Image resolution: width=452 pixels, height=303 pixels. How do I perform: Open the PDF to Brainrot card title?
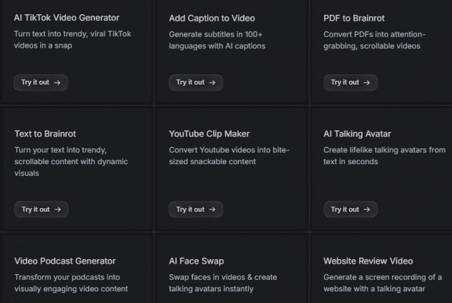354,18
